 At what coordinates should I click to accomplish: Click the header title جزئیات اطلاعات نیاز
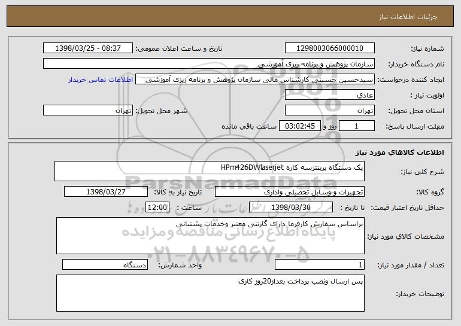point(408,17)
